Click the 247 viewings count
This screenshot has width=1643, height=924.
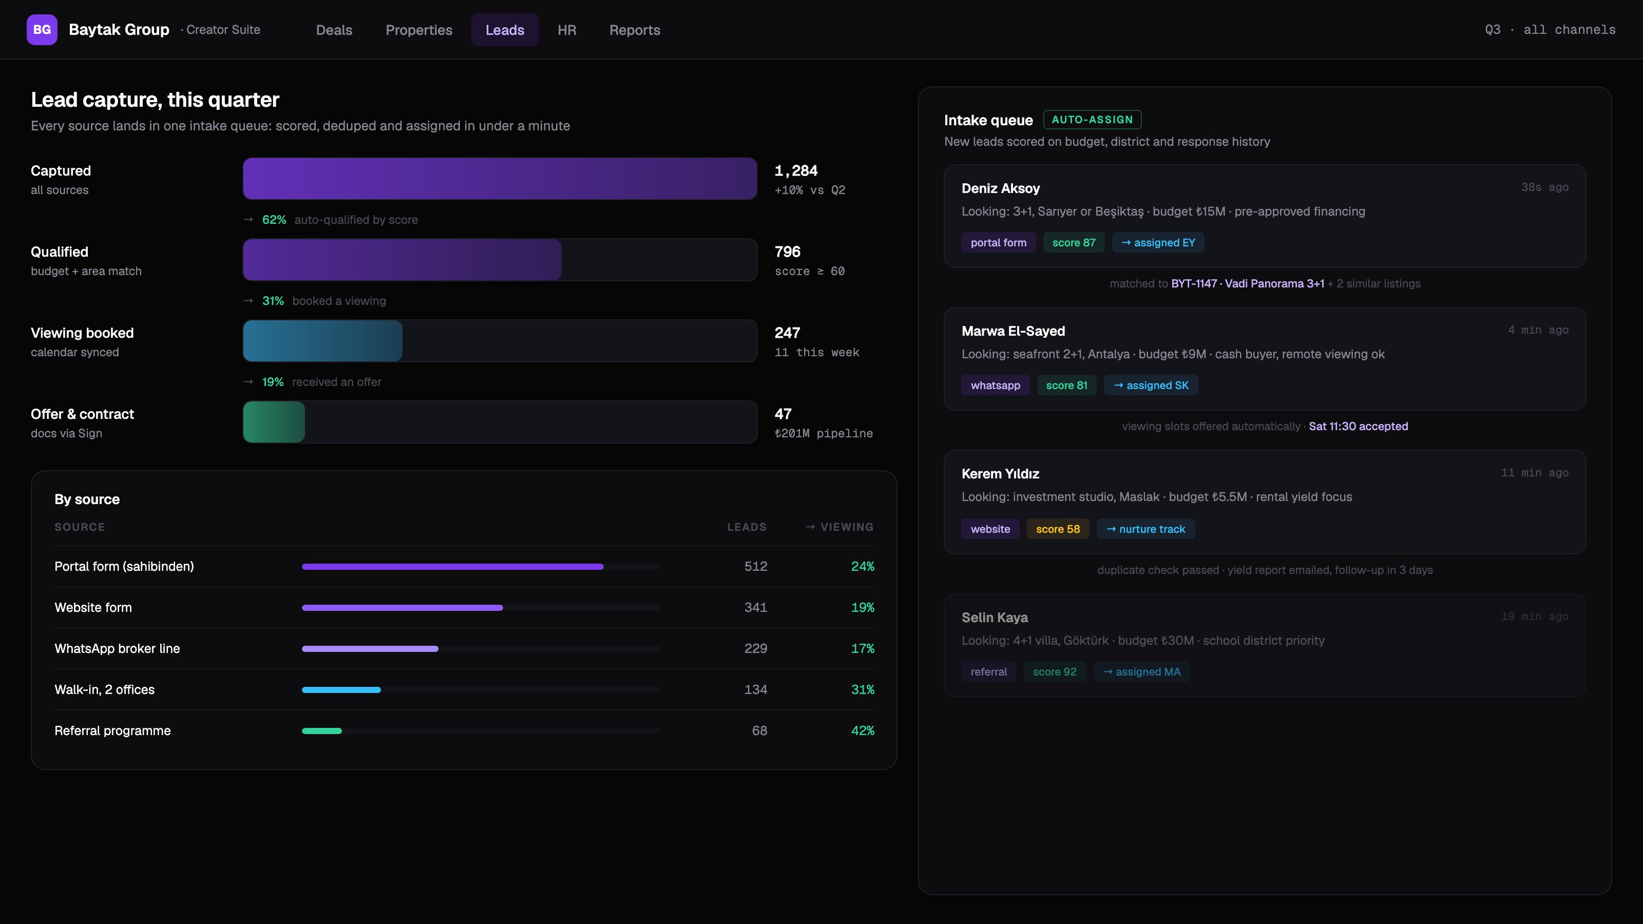[787, 332]
